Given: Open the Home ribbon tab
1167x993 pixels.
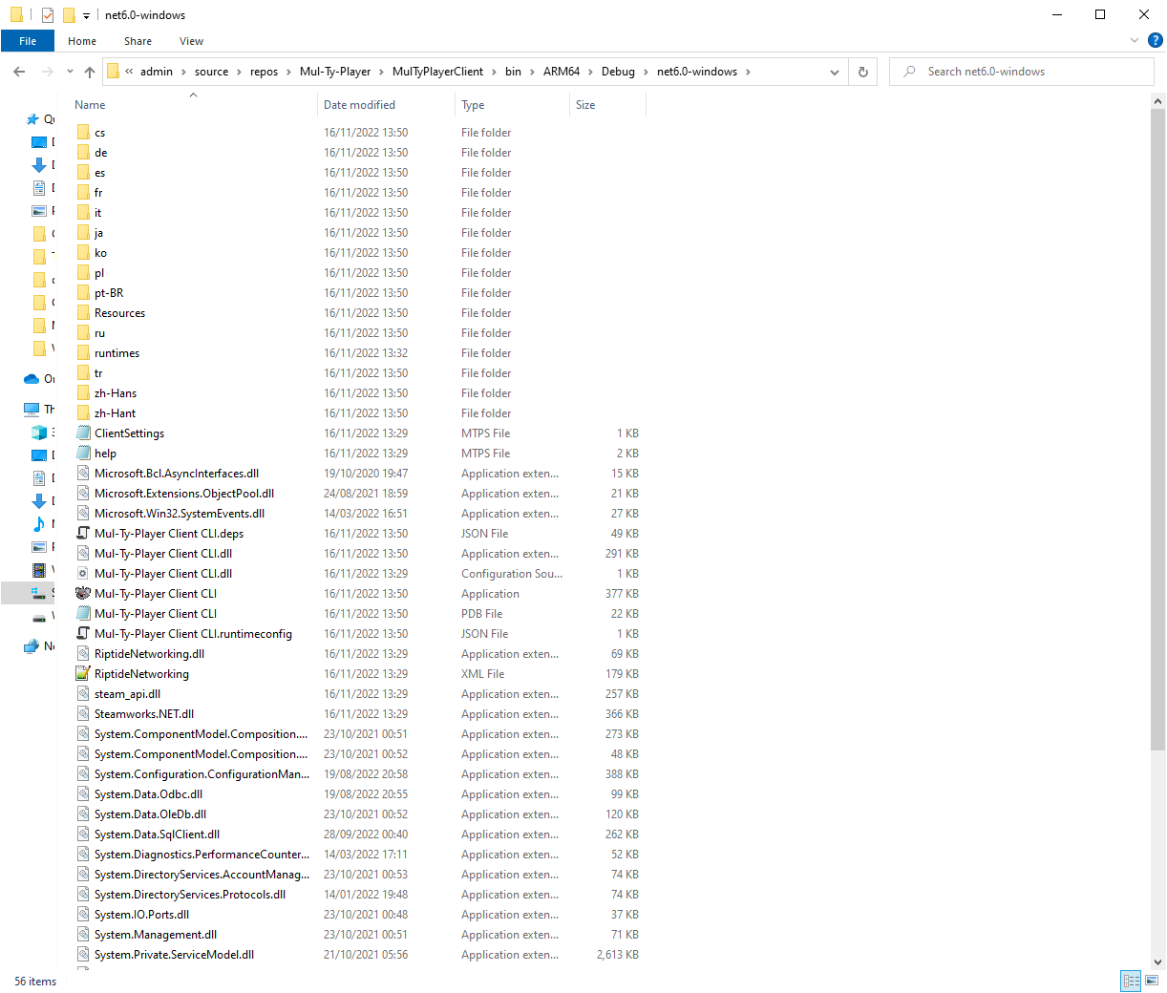Looking at the screenshot, I should tap(82, 41).
